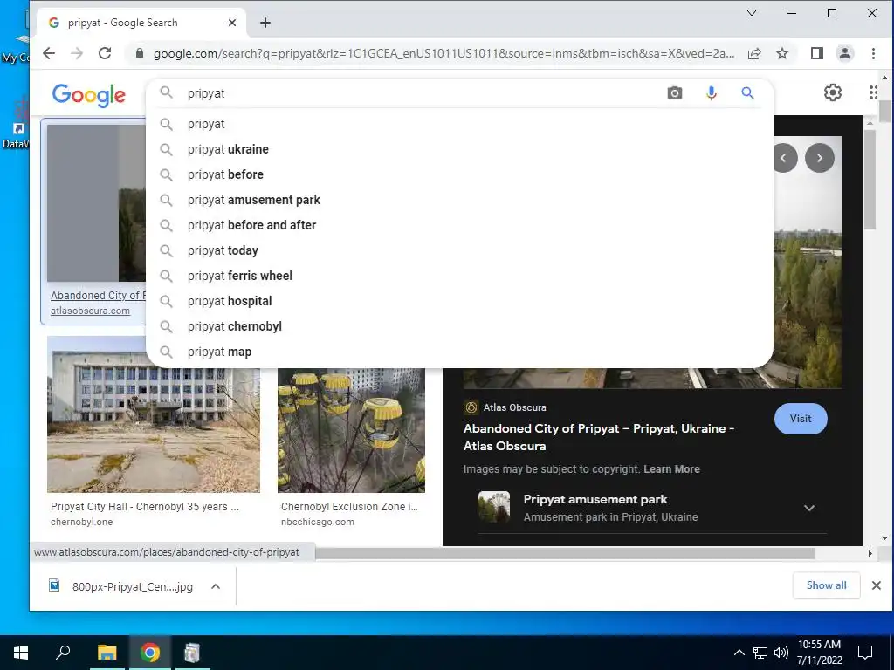The height and width of the screenshot is (670, 894).
Task: Select the first suggestion 'pripyat'
Action: point(459,124)
